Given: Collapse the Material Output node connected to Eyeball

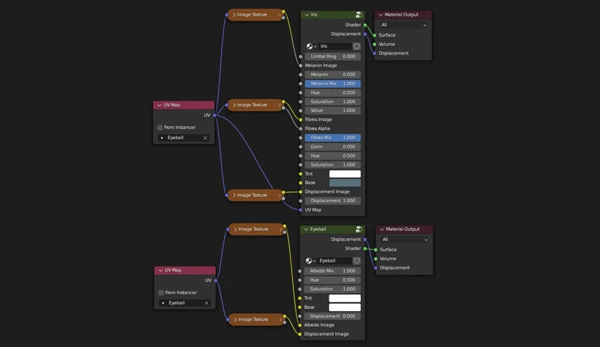Looking at the screenshot, I should point(382,229).
